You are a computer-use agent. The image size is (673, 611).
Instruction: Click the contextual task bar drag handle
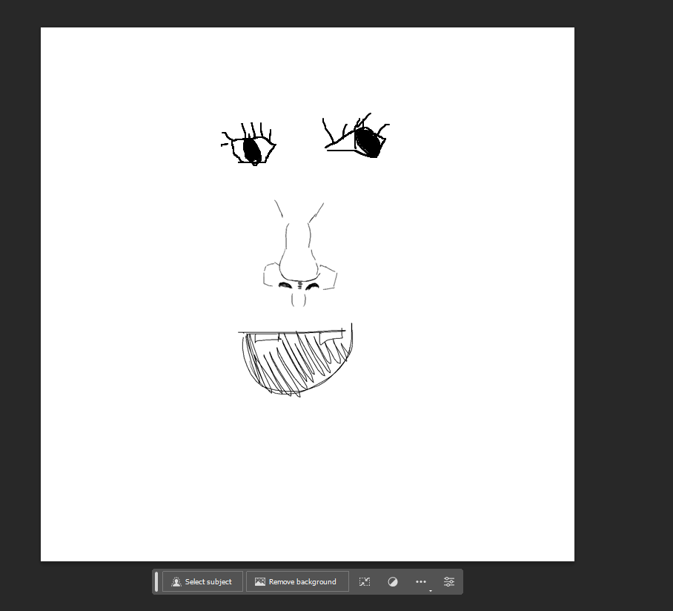(156, 582)
